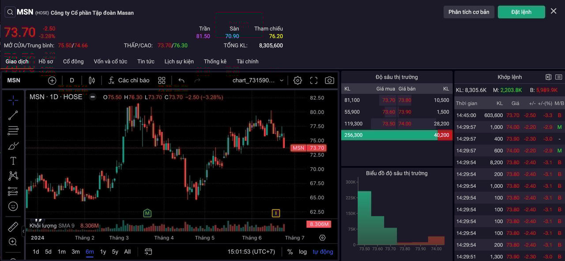Click the 'Đặt lệnh' button
Viewport: 565px width, 261px height.
[521, 12]
